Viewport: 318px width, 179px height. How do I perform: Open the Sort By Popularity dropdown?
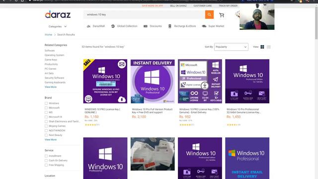231,47
